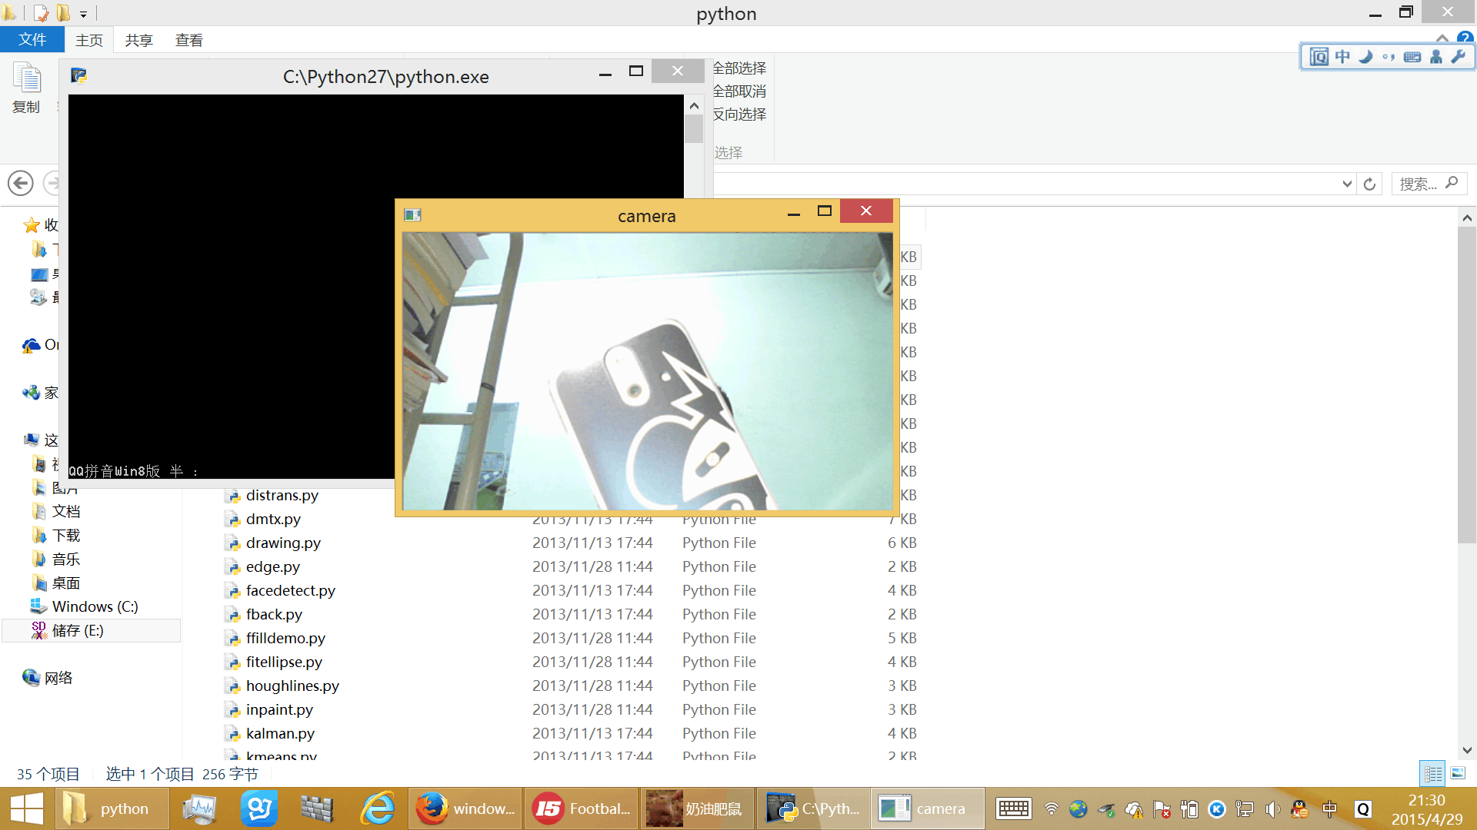Click the new folder icon in title bar
This screenshot has width=1477, height=830.
pos(63,13)
